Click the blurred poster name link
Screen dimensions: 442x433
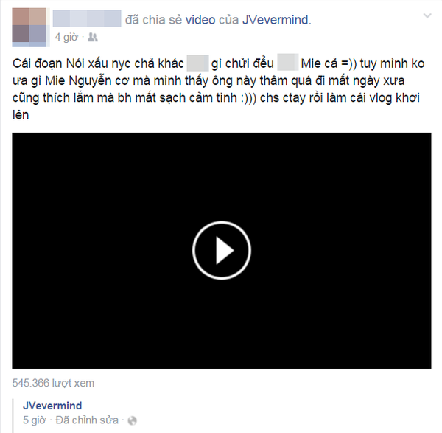pyautogui.click(x=87, y=18)
